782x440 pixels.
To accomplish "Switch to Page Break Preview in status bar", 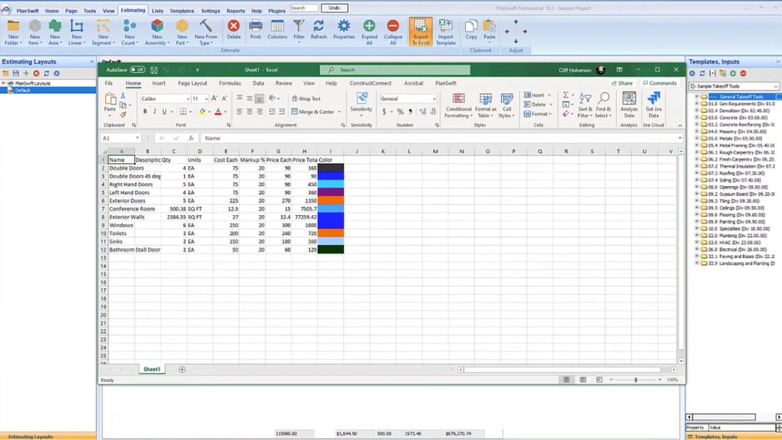I will tap(599, 380).
